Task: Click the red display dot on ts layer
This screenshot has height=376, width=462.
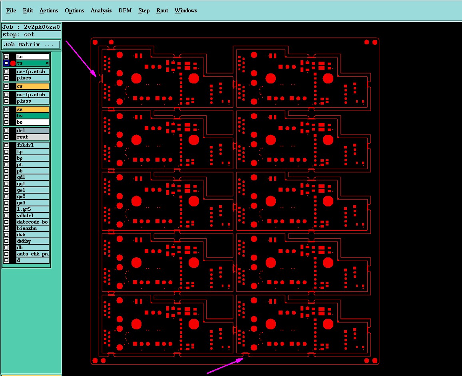Action: click(13, 63)
